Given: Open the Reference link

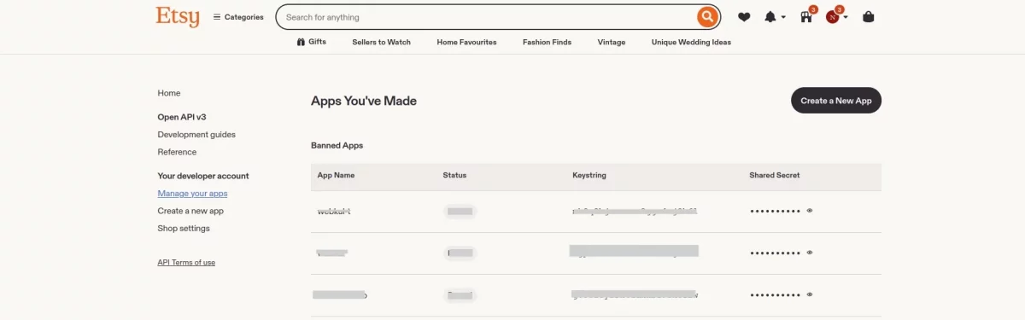Looking at the screenshot, I should click(x=177, y=152).
